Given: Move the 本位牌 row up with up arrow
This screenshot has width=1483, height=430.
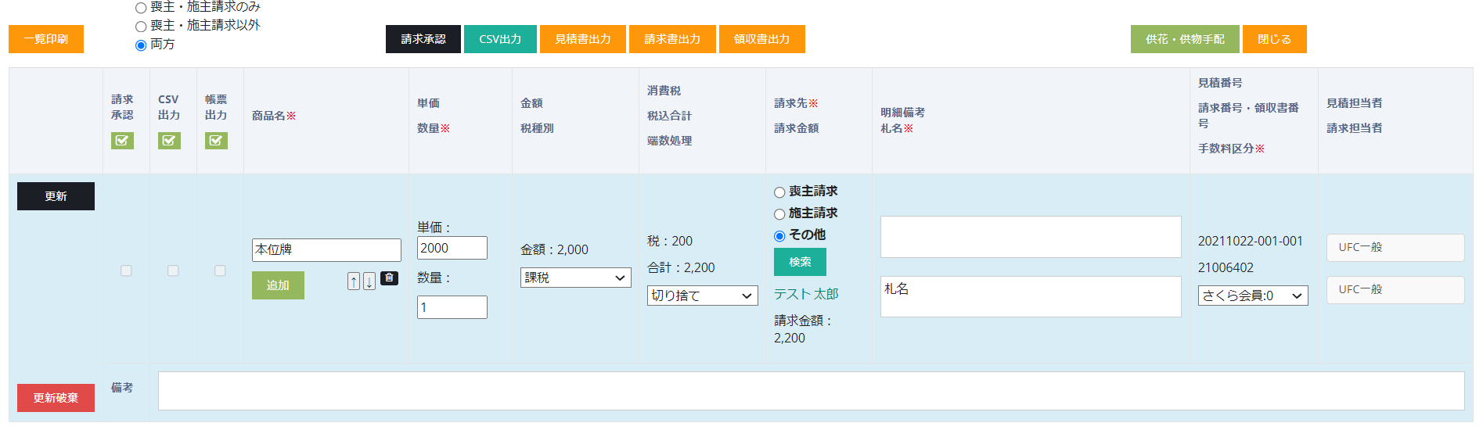Looking at the screenshot, I should (x=354, y=281).
